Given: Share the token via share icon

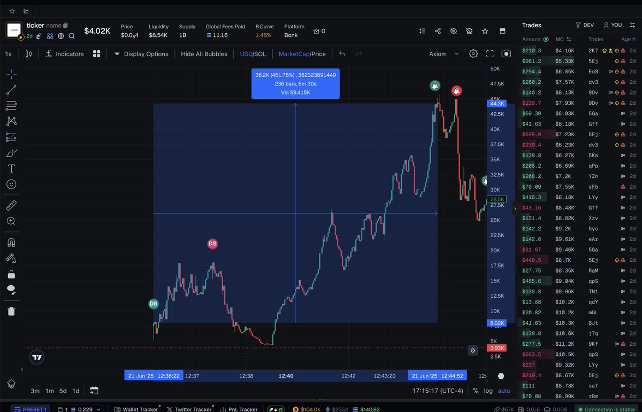Looking at the screenshot, I should 438,31.
